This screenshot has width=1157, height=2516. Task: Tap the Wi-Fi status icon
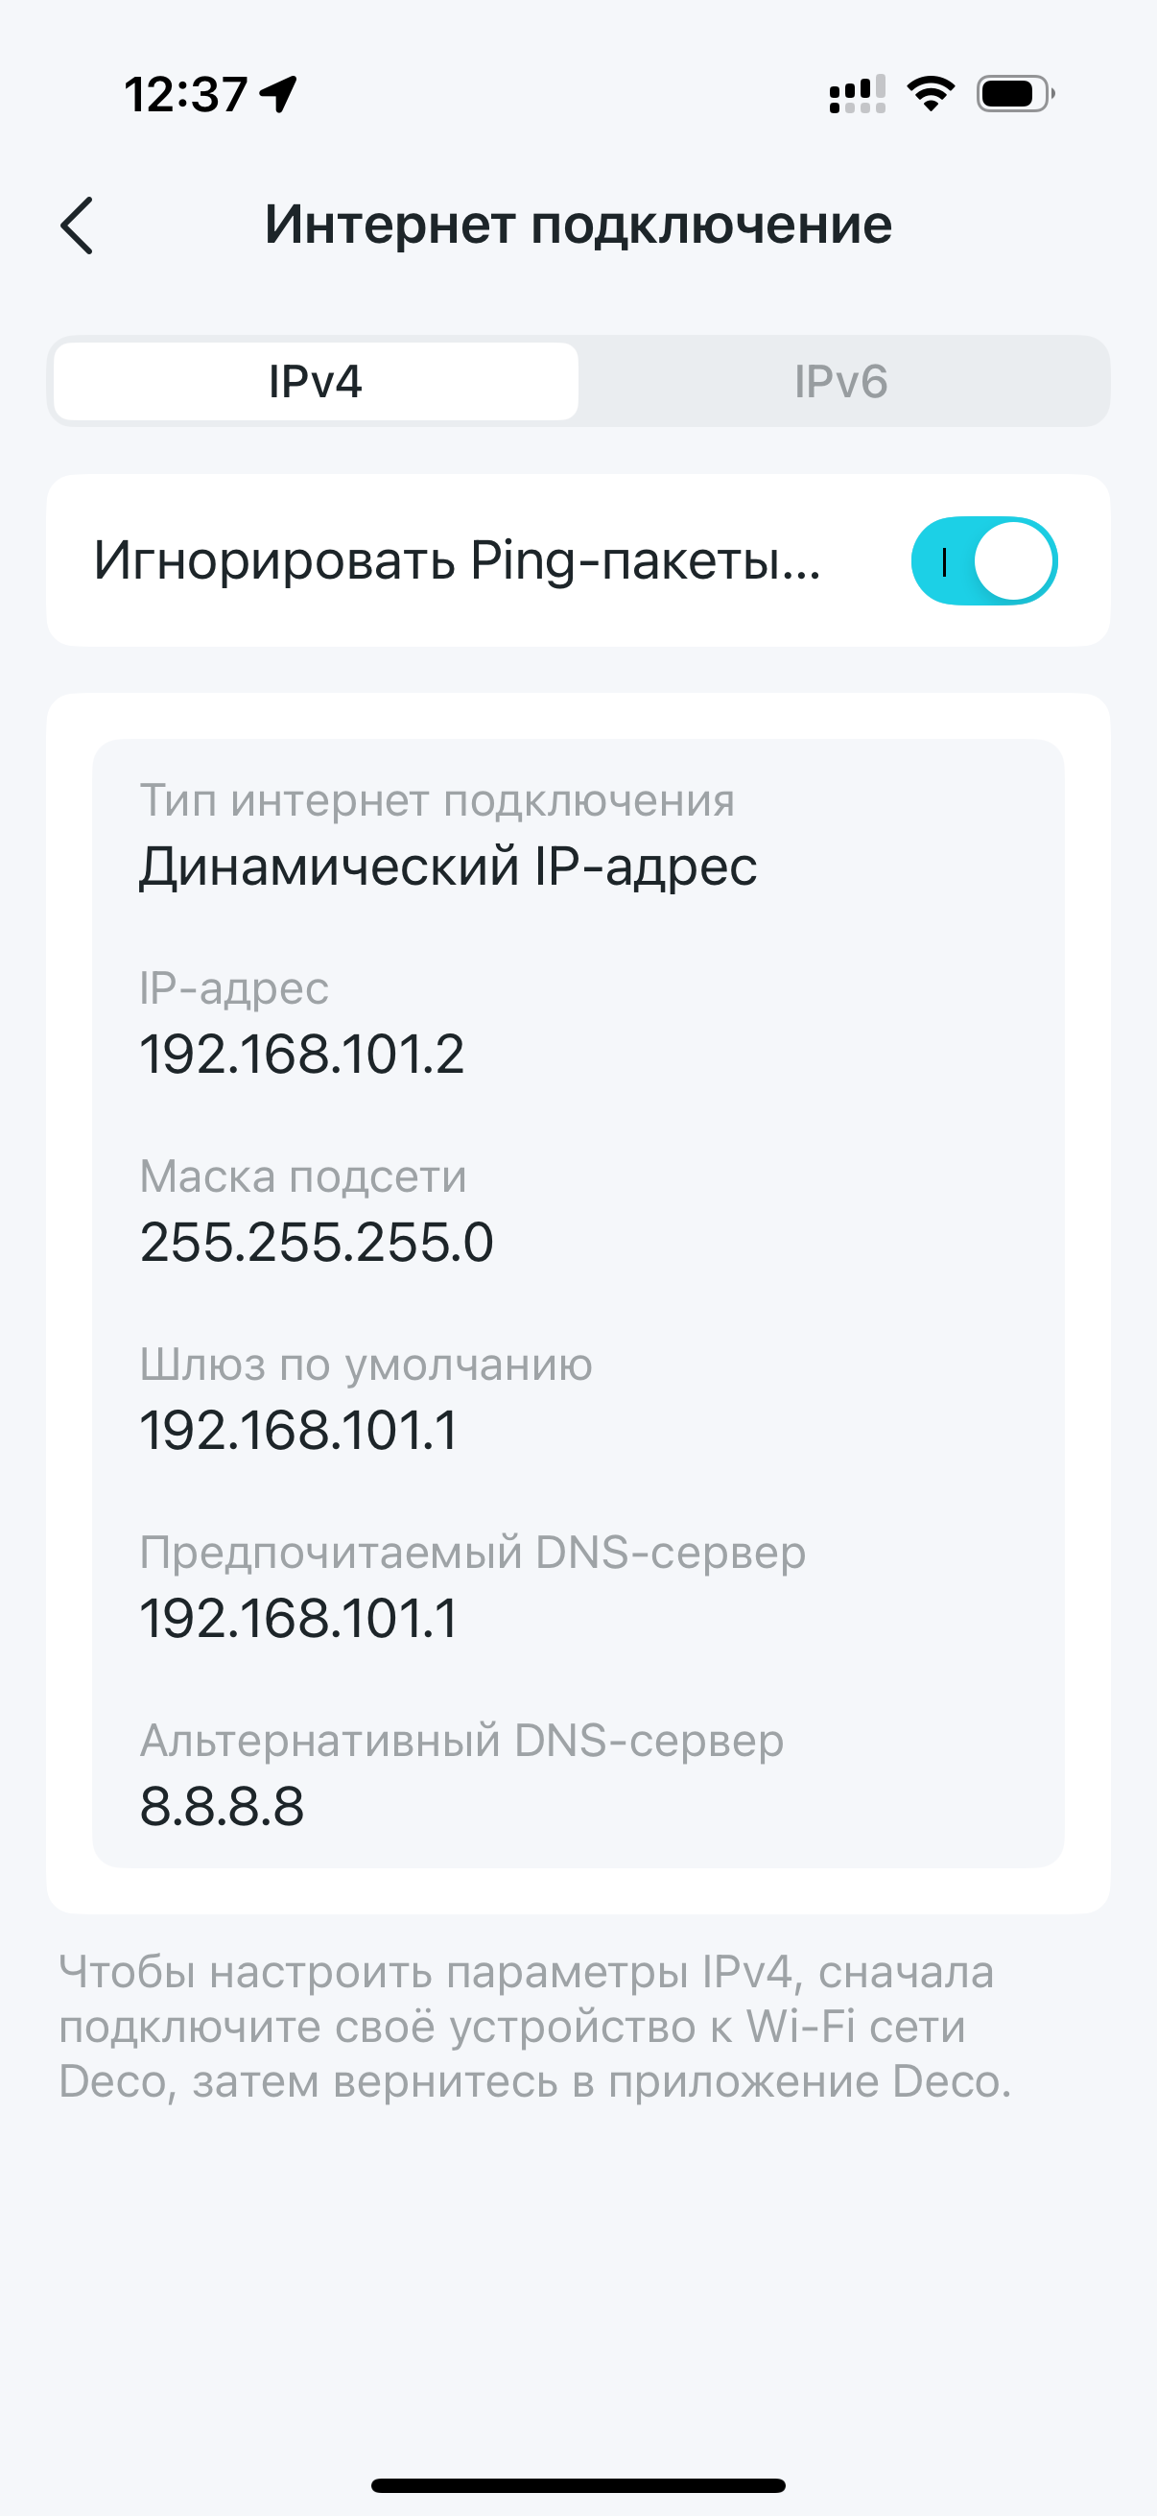point(931,94)
